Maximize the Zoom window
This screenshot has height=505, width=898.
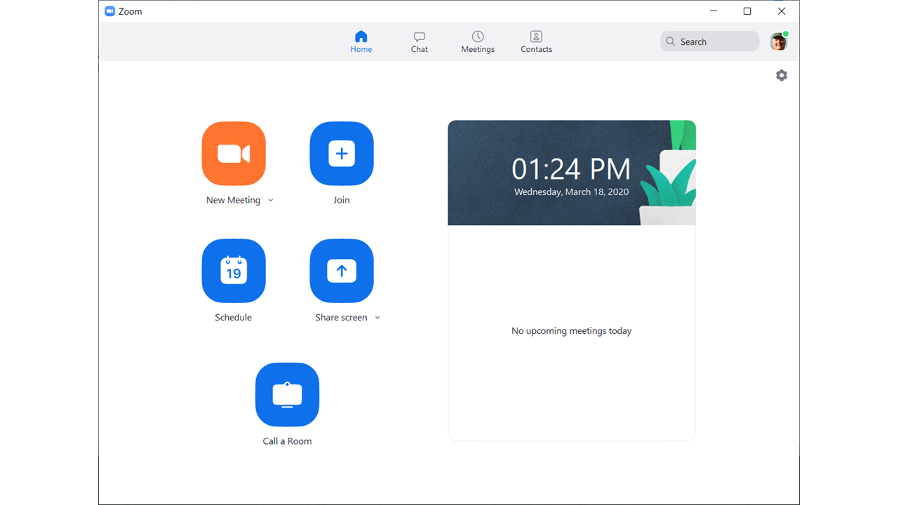click(x=747, y=11)
